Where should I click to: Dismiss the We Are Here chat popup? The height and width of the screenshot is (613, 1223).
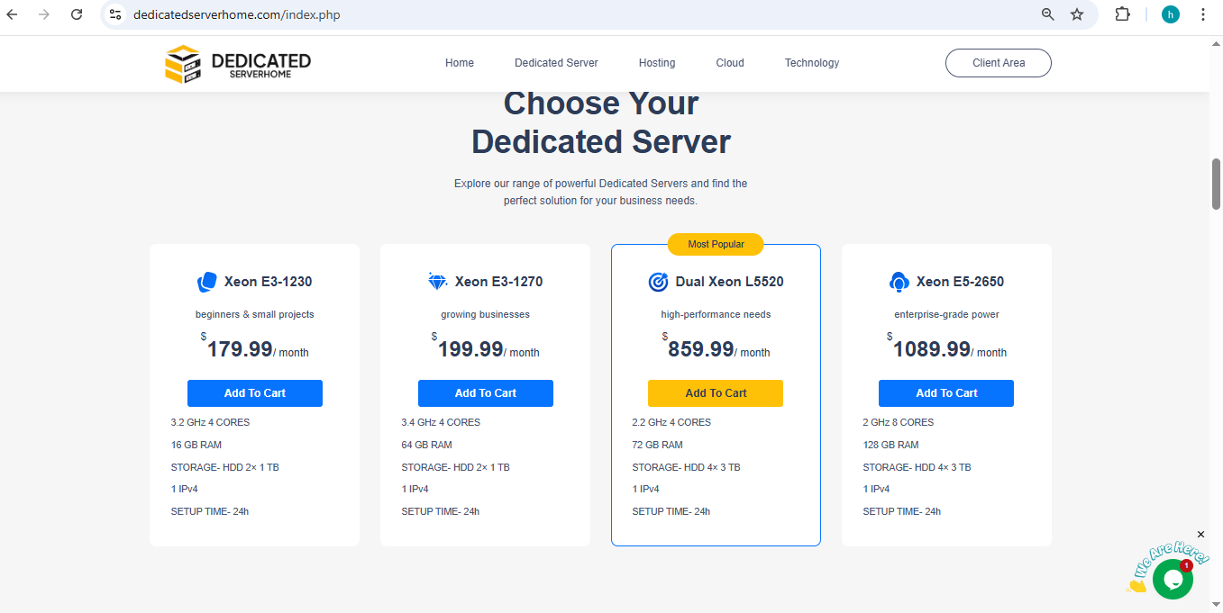pos(1200,535)
